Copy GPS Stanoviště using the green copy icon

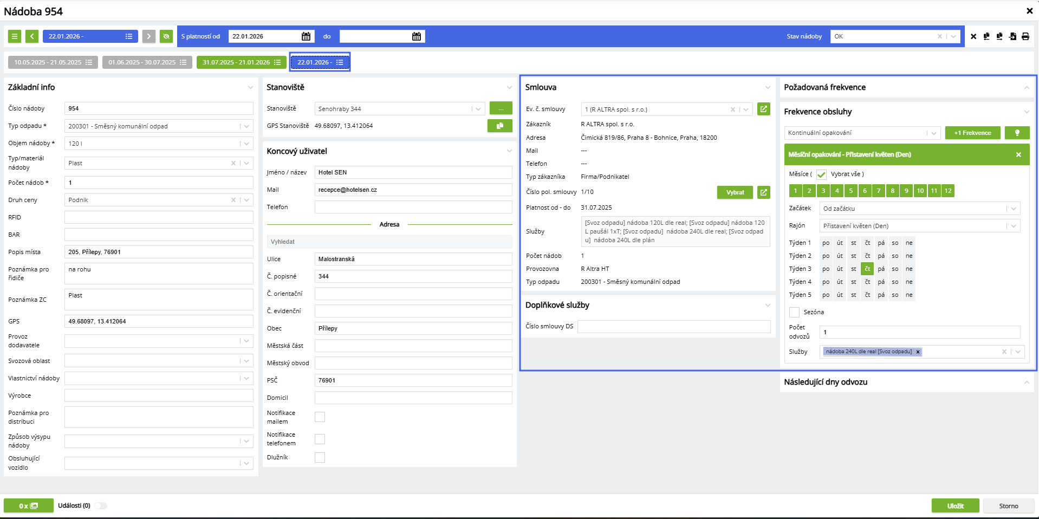coord(500,126)
